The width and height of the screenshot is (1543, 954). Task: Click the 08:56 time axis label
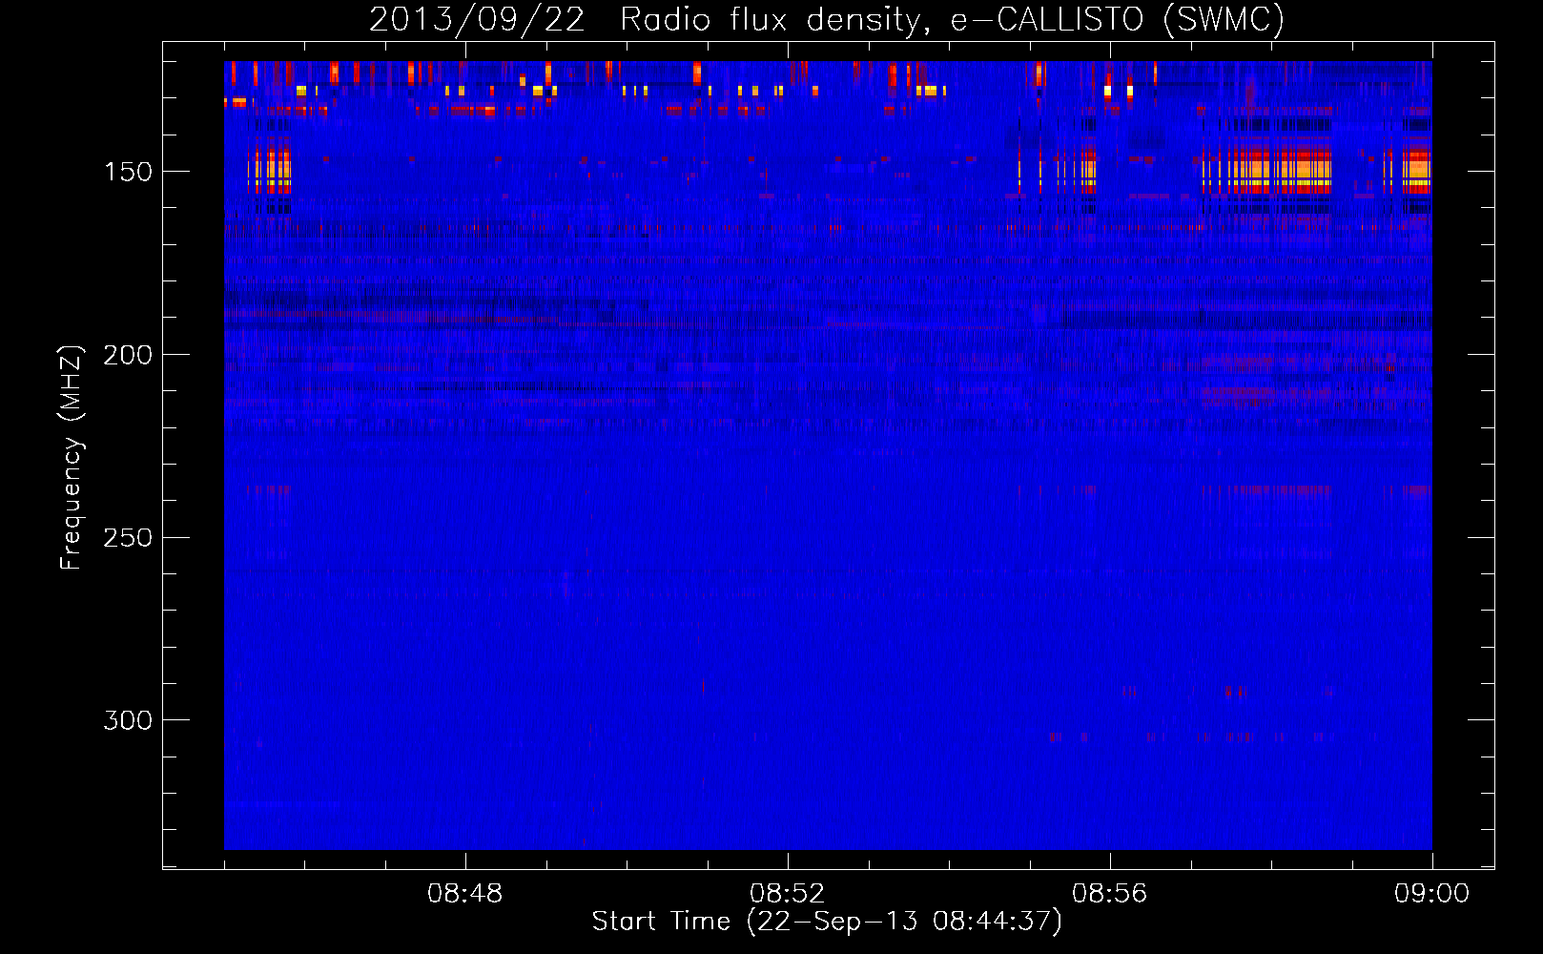(1110, 894)
